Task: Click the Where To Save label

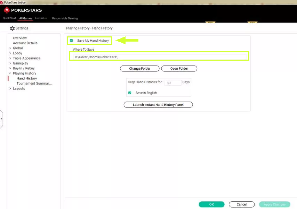Action: coord(83,50)
